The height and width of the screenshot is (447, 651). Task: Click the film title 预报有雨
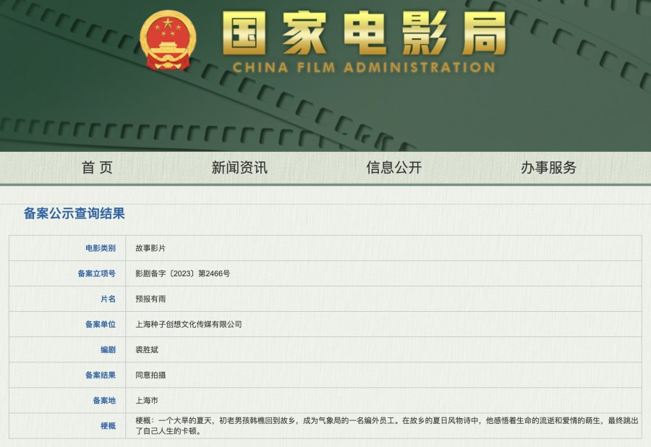point(150,299)
